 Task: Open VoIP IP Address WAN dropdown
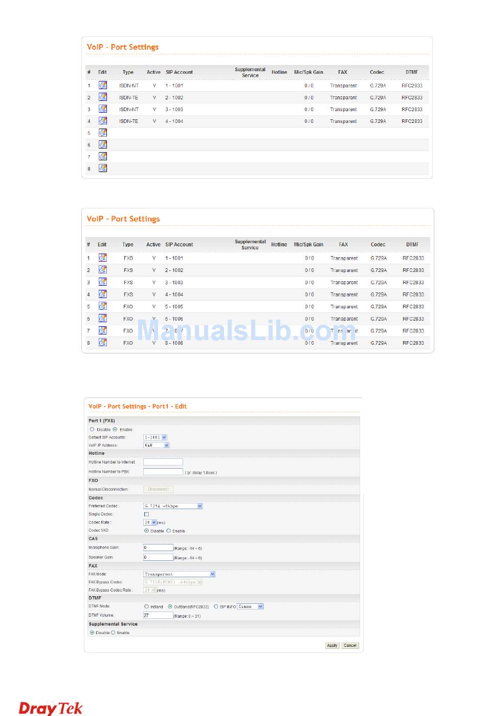click(x=156, y=445)
